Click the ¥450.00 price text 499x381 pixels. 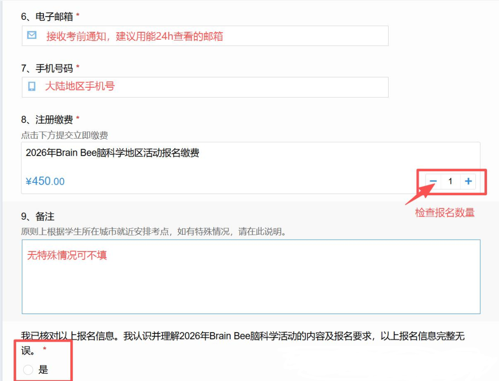pos(45,181)
